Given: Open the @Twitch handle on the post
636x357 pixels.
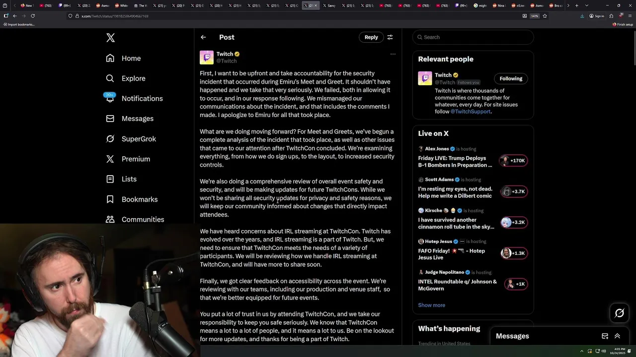Looking at the screenshot, I should tap(226, 61).
